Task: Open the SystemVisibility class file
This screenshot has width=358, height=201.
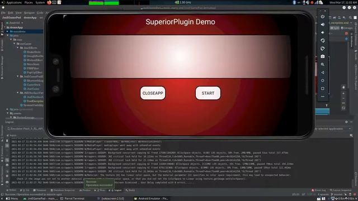Action: point(31,105)
